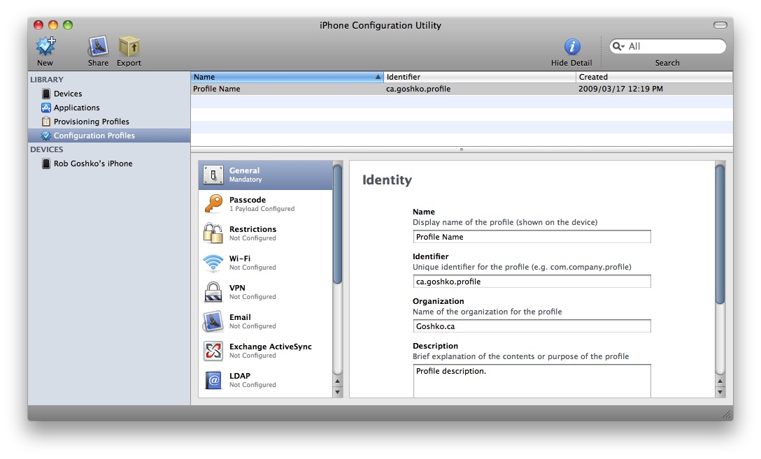Click payload list scroll up arrow

(337, 381)
